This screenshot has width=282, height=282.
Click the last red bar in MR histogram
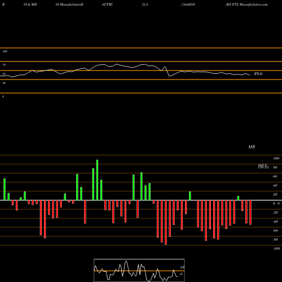250,213
